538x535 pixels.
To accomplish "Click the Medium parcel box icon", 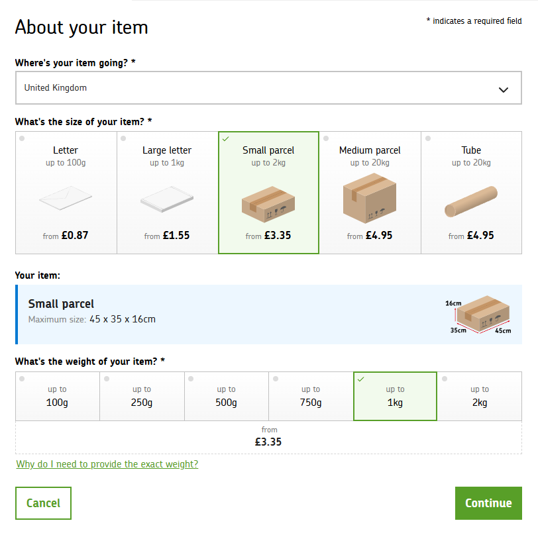I will pyautogui.click(x=370, y=198).
